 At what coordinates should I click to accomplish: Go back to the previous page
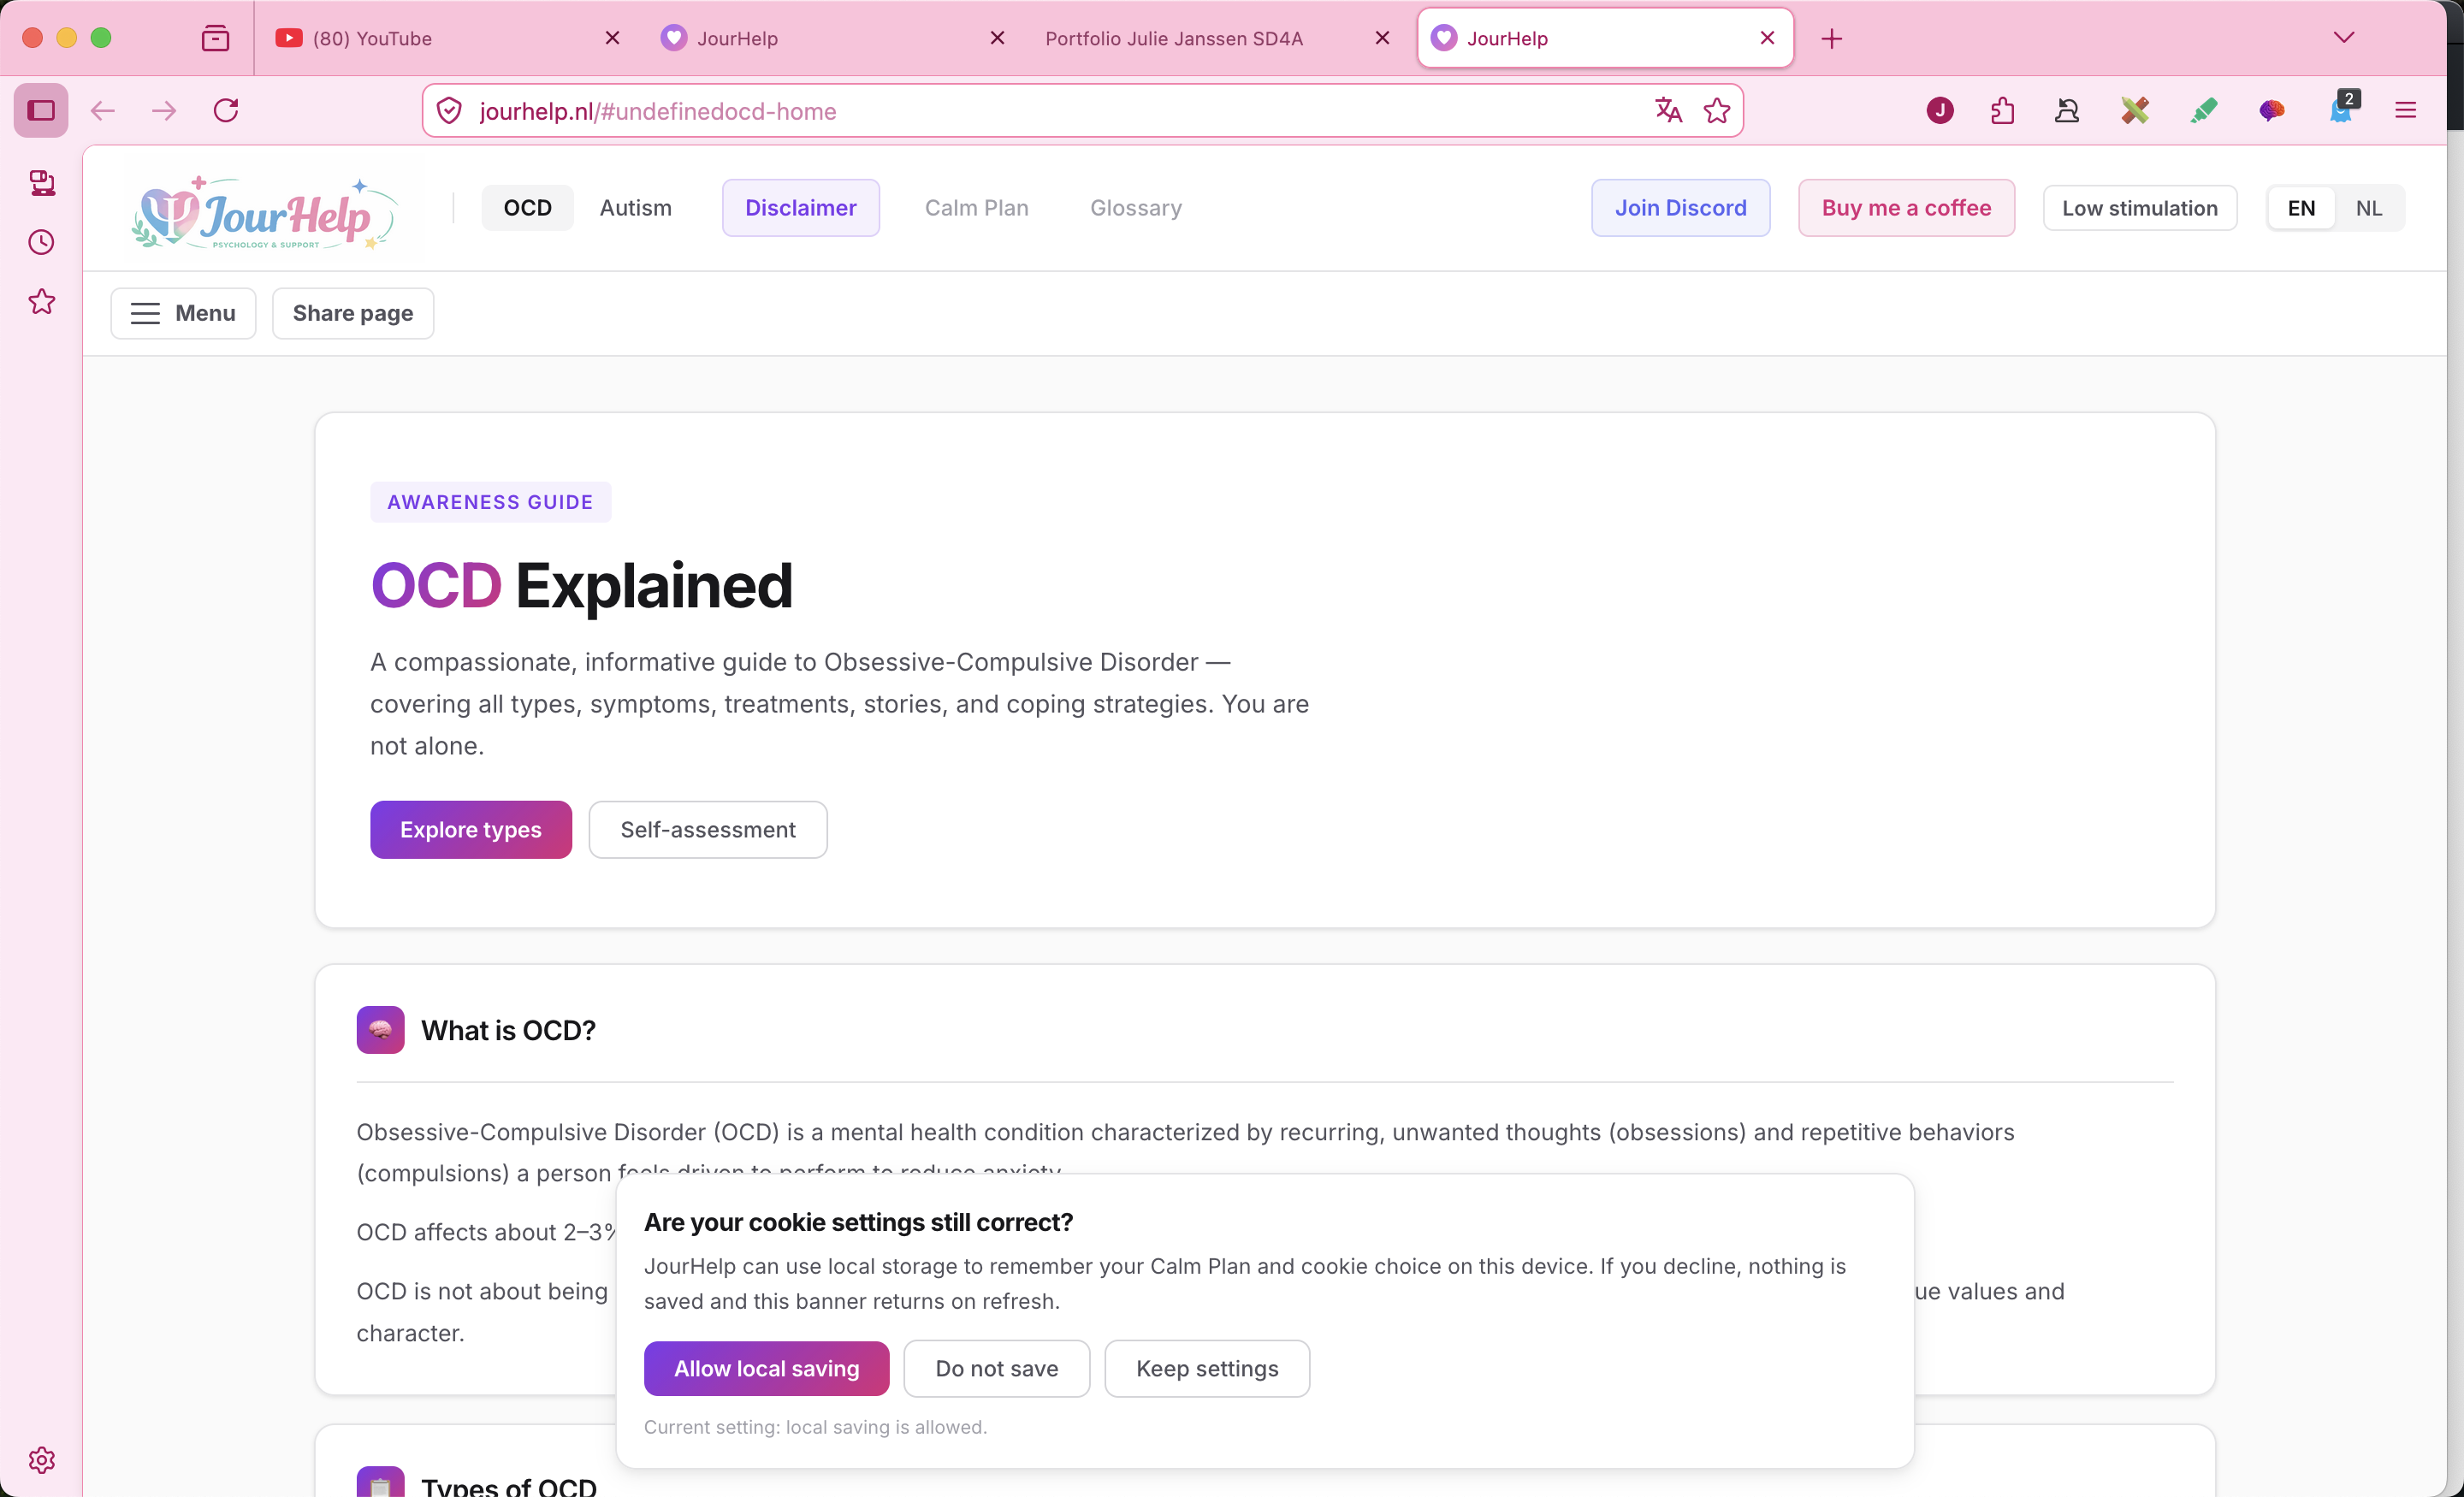[103, 110]
